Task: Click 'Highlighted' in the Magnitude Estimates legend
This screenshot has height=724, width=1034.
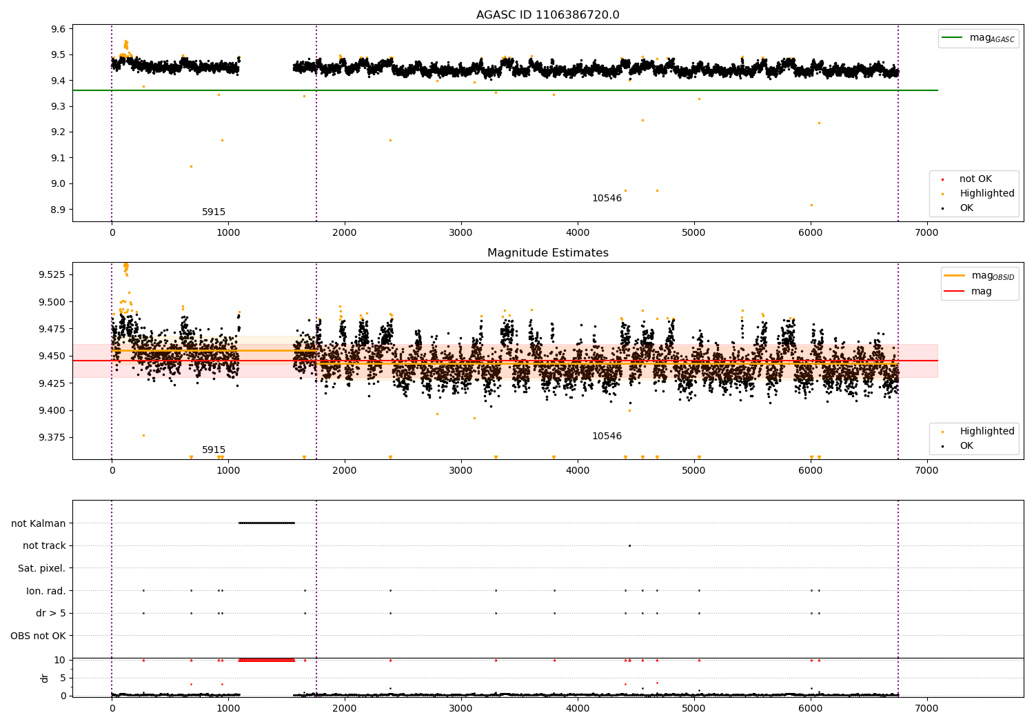Action: [987, 432]
